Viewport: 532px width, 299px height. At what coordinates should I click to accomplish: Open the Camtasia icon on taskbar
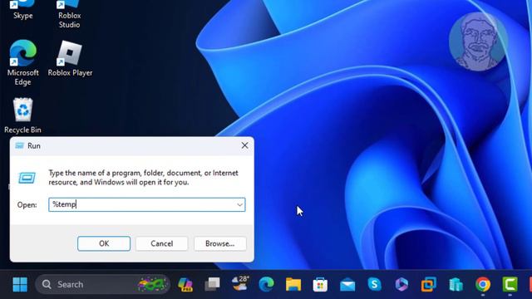click(510, 284)
